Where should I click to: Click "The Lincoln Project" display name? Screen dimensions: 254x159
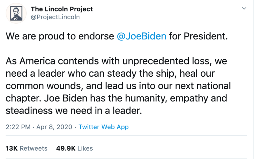62,9
